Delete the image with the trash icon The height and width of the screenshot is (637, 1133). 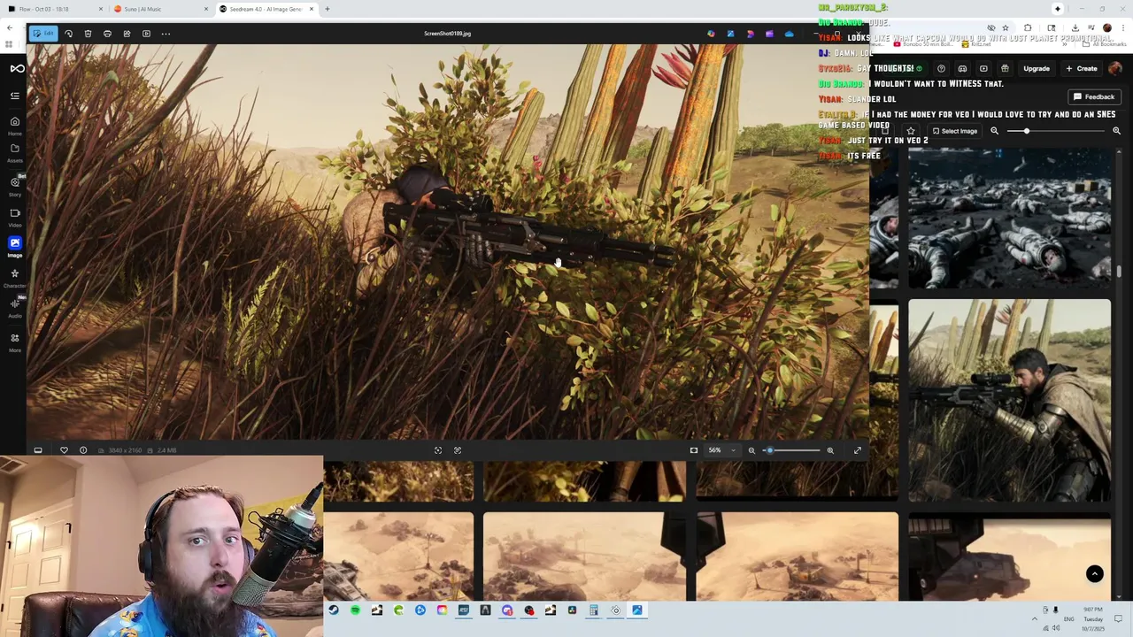88,34
